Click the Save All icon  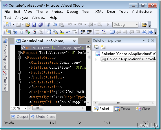tap(41, 25)
